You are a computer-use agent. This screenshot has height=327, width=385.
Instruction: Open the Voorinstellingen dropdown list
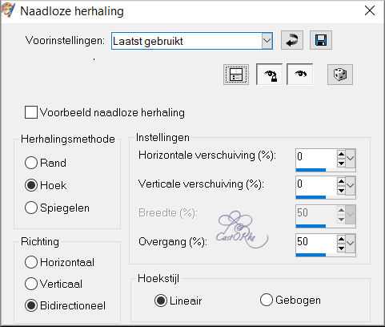[267, 41]
